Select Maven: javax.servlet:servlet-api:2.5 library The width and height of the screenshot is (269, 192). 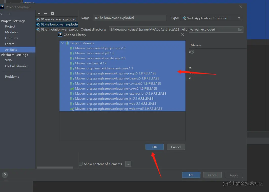pos(122,58)
